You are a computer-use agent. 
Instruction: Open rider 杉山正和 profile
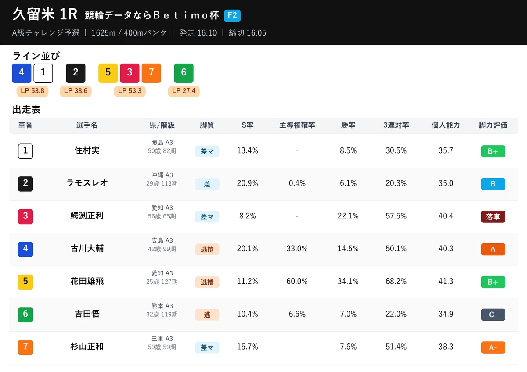pyautogui.click(x=87, y=347)
